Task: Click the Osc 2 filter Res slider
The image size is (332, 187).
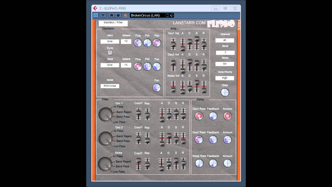Action: pos(147,138)
